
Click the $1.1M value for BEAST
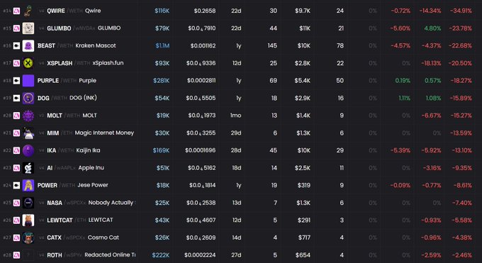[x=162, y=46]
